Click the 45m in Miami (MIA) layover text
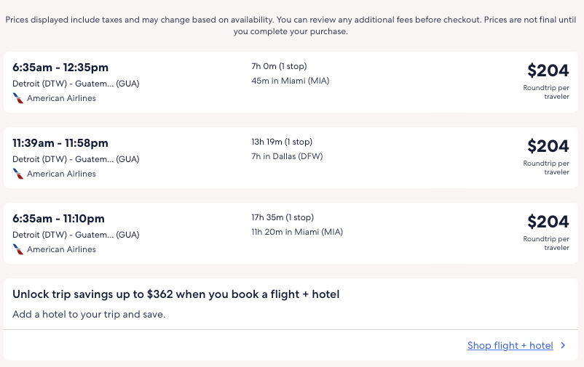This screenshot has height=367, width=584. click(290, 81)
